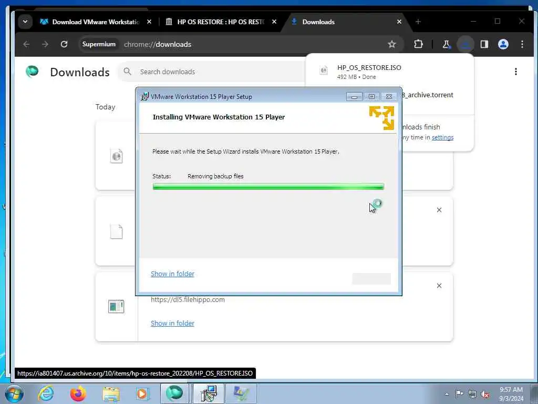Toggle the downloads bubble toolbar icon
Image resolution: width=538 pixels, height=404 pixels.
[x=465, y=44]
